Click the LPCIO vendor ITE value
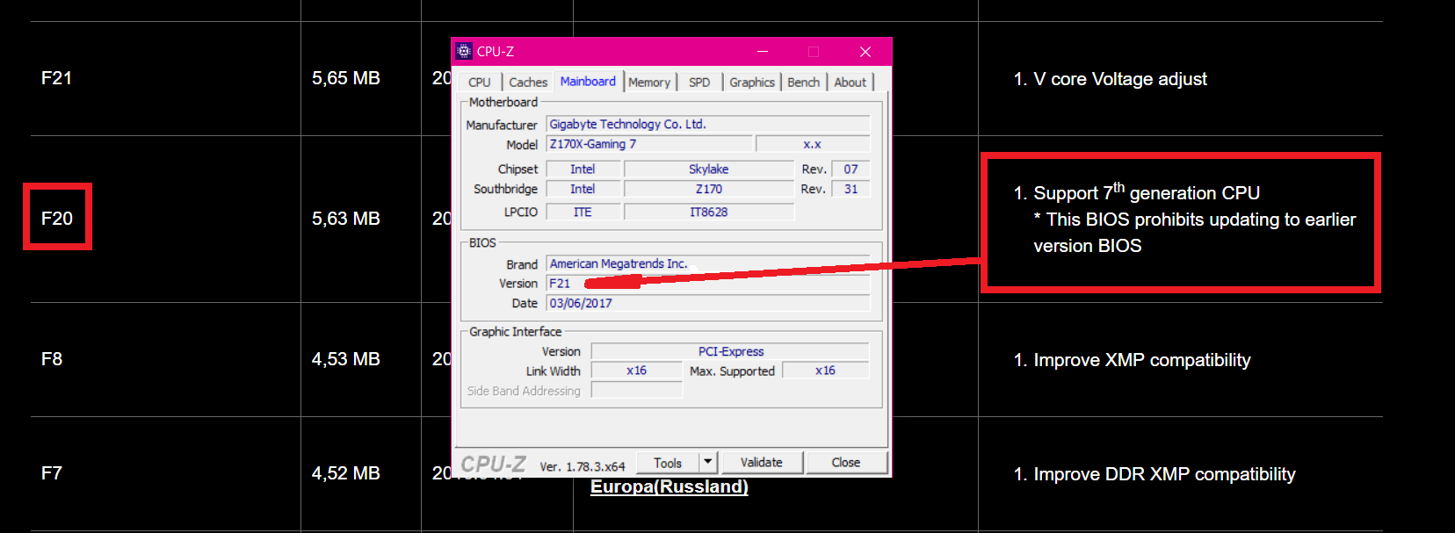 pyautogui.click(x=583, y=212)
